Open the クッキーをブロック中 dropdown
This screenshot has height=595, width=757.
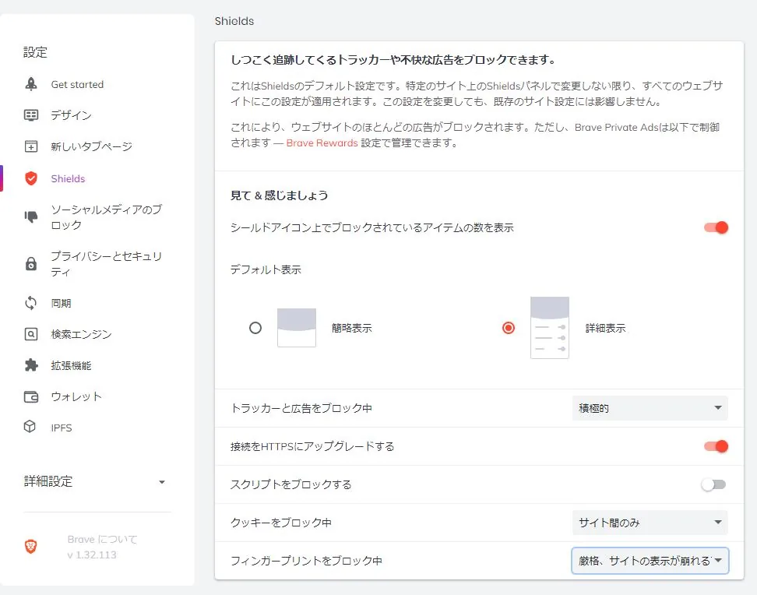(650, 523)
